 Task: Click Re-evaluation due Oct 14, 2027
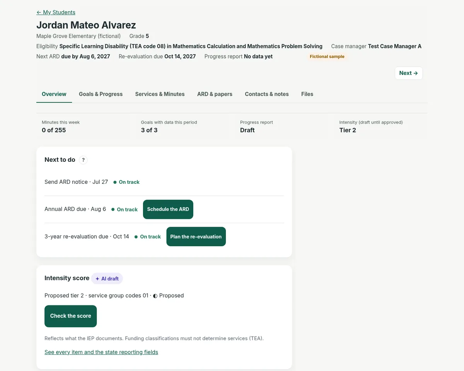157,56
